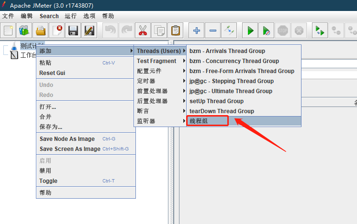Image resolution: width=357 pixels, height=224 pixels.
Task: Expand 监听器 submenu
Action: click(160, 121)
